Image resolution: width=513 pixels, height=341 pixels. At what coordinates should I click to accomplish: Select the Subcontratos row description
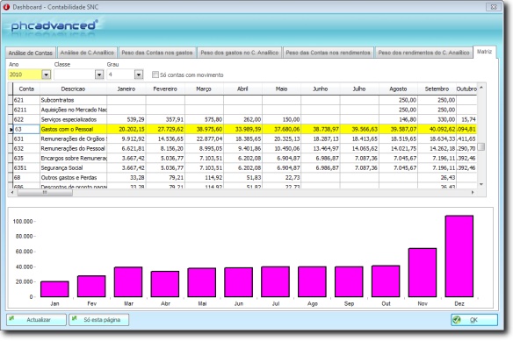pos(58,100)
